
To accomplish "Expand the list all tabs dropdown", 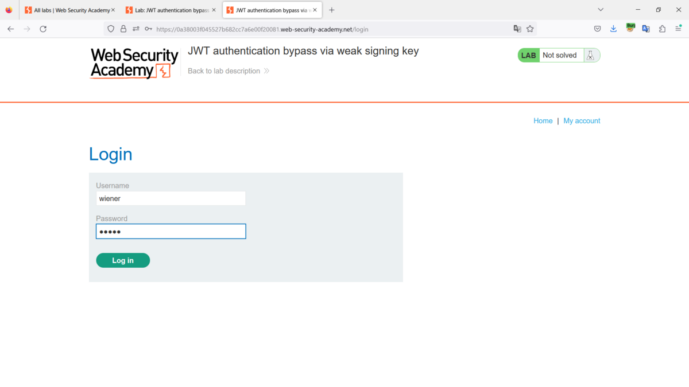I will (601, 10).
